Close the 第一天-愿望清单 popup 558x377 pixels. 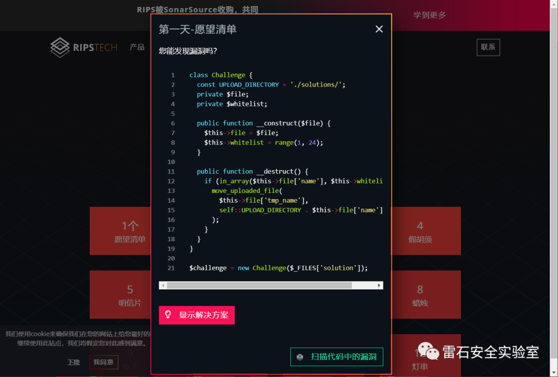(379, 29)
